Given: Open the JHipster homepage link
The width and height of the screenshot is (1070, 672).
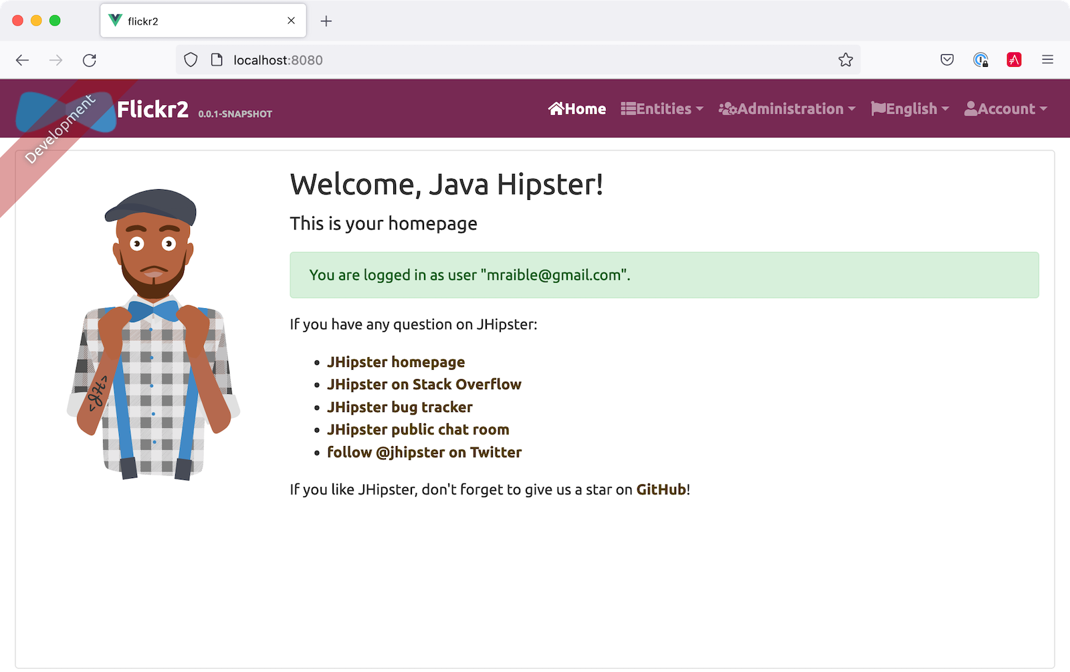Looking at the screenshot, I should click(x=396, y=362).
